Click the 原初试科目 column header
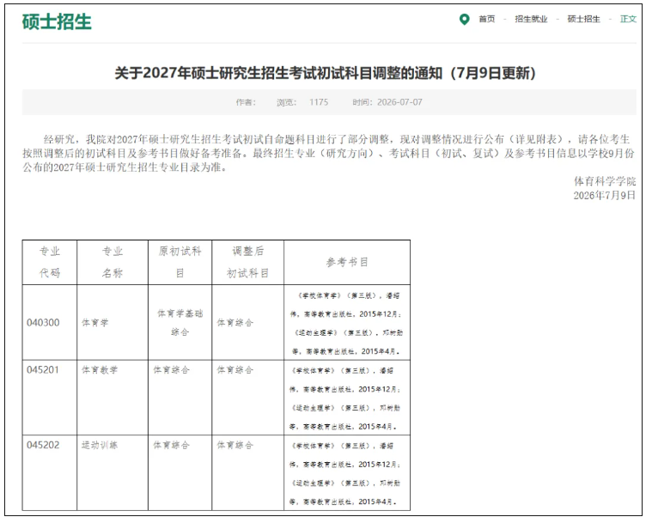This screenshot has width=652, height=523. coord(180,262)
